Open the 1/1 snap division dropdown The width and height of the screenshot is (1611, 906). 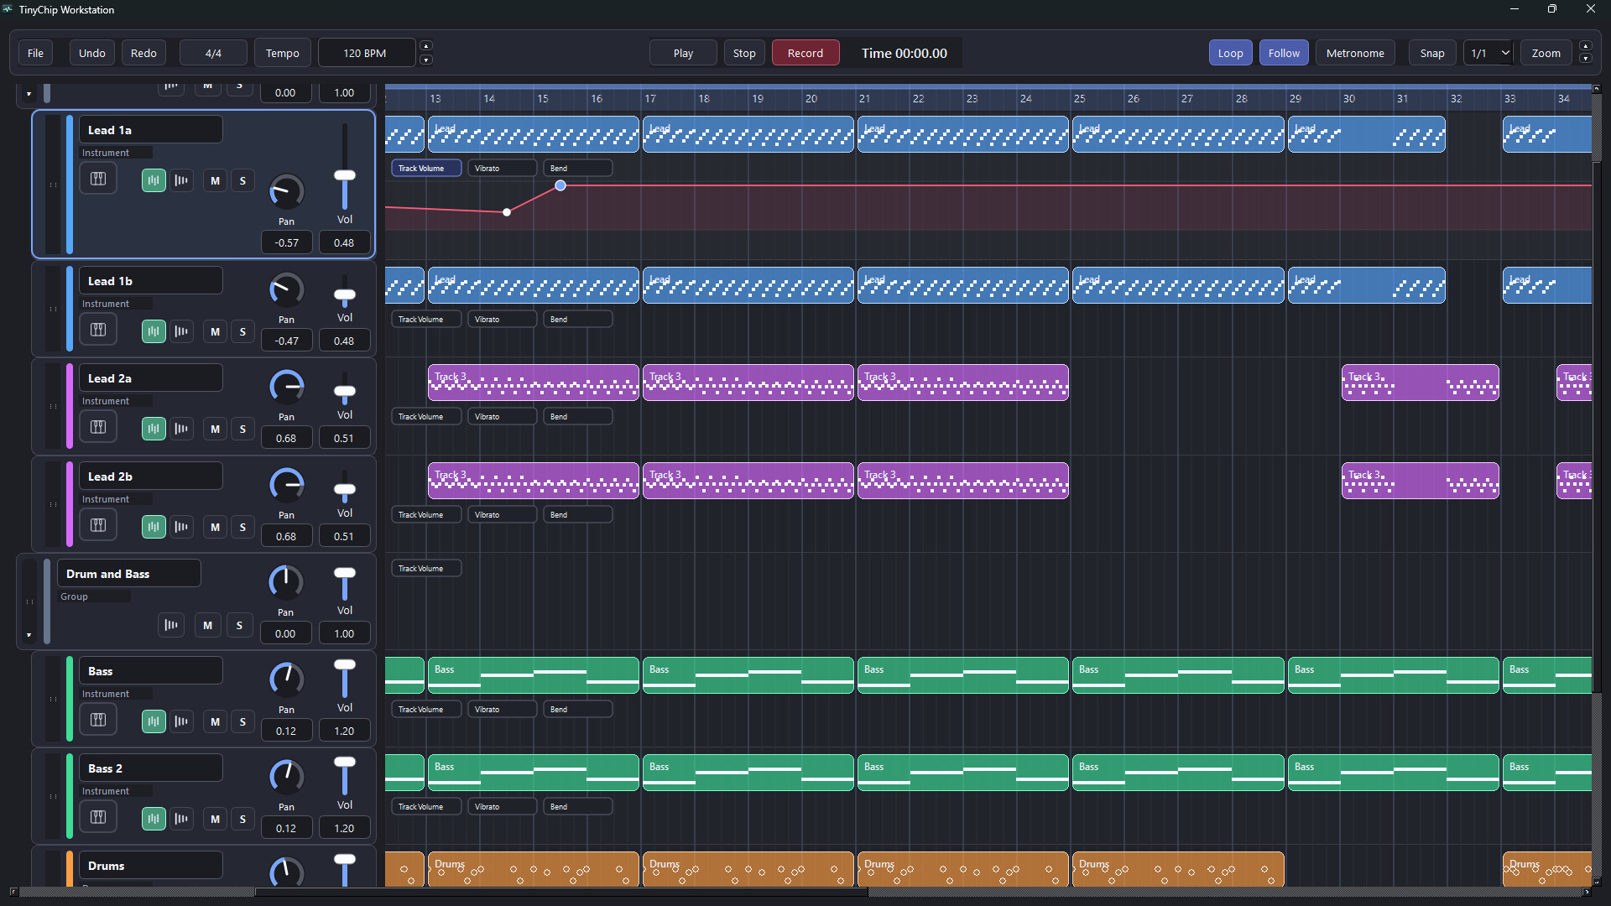tap(1488, 53)
